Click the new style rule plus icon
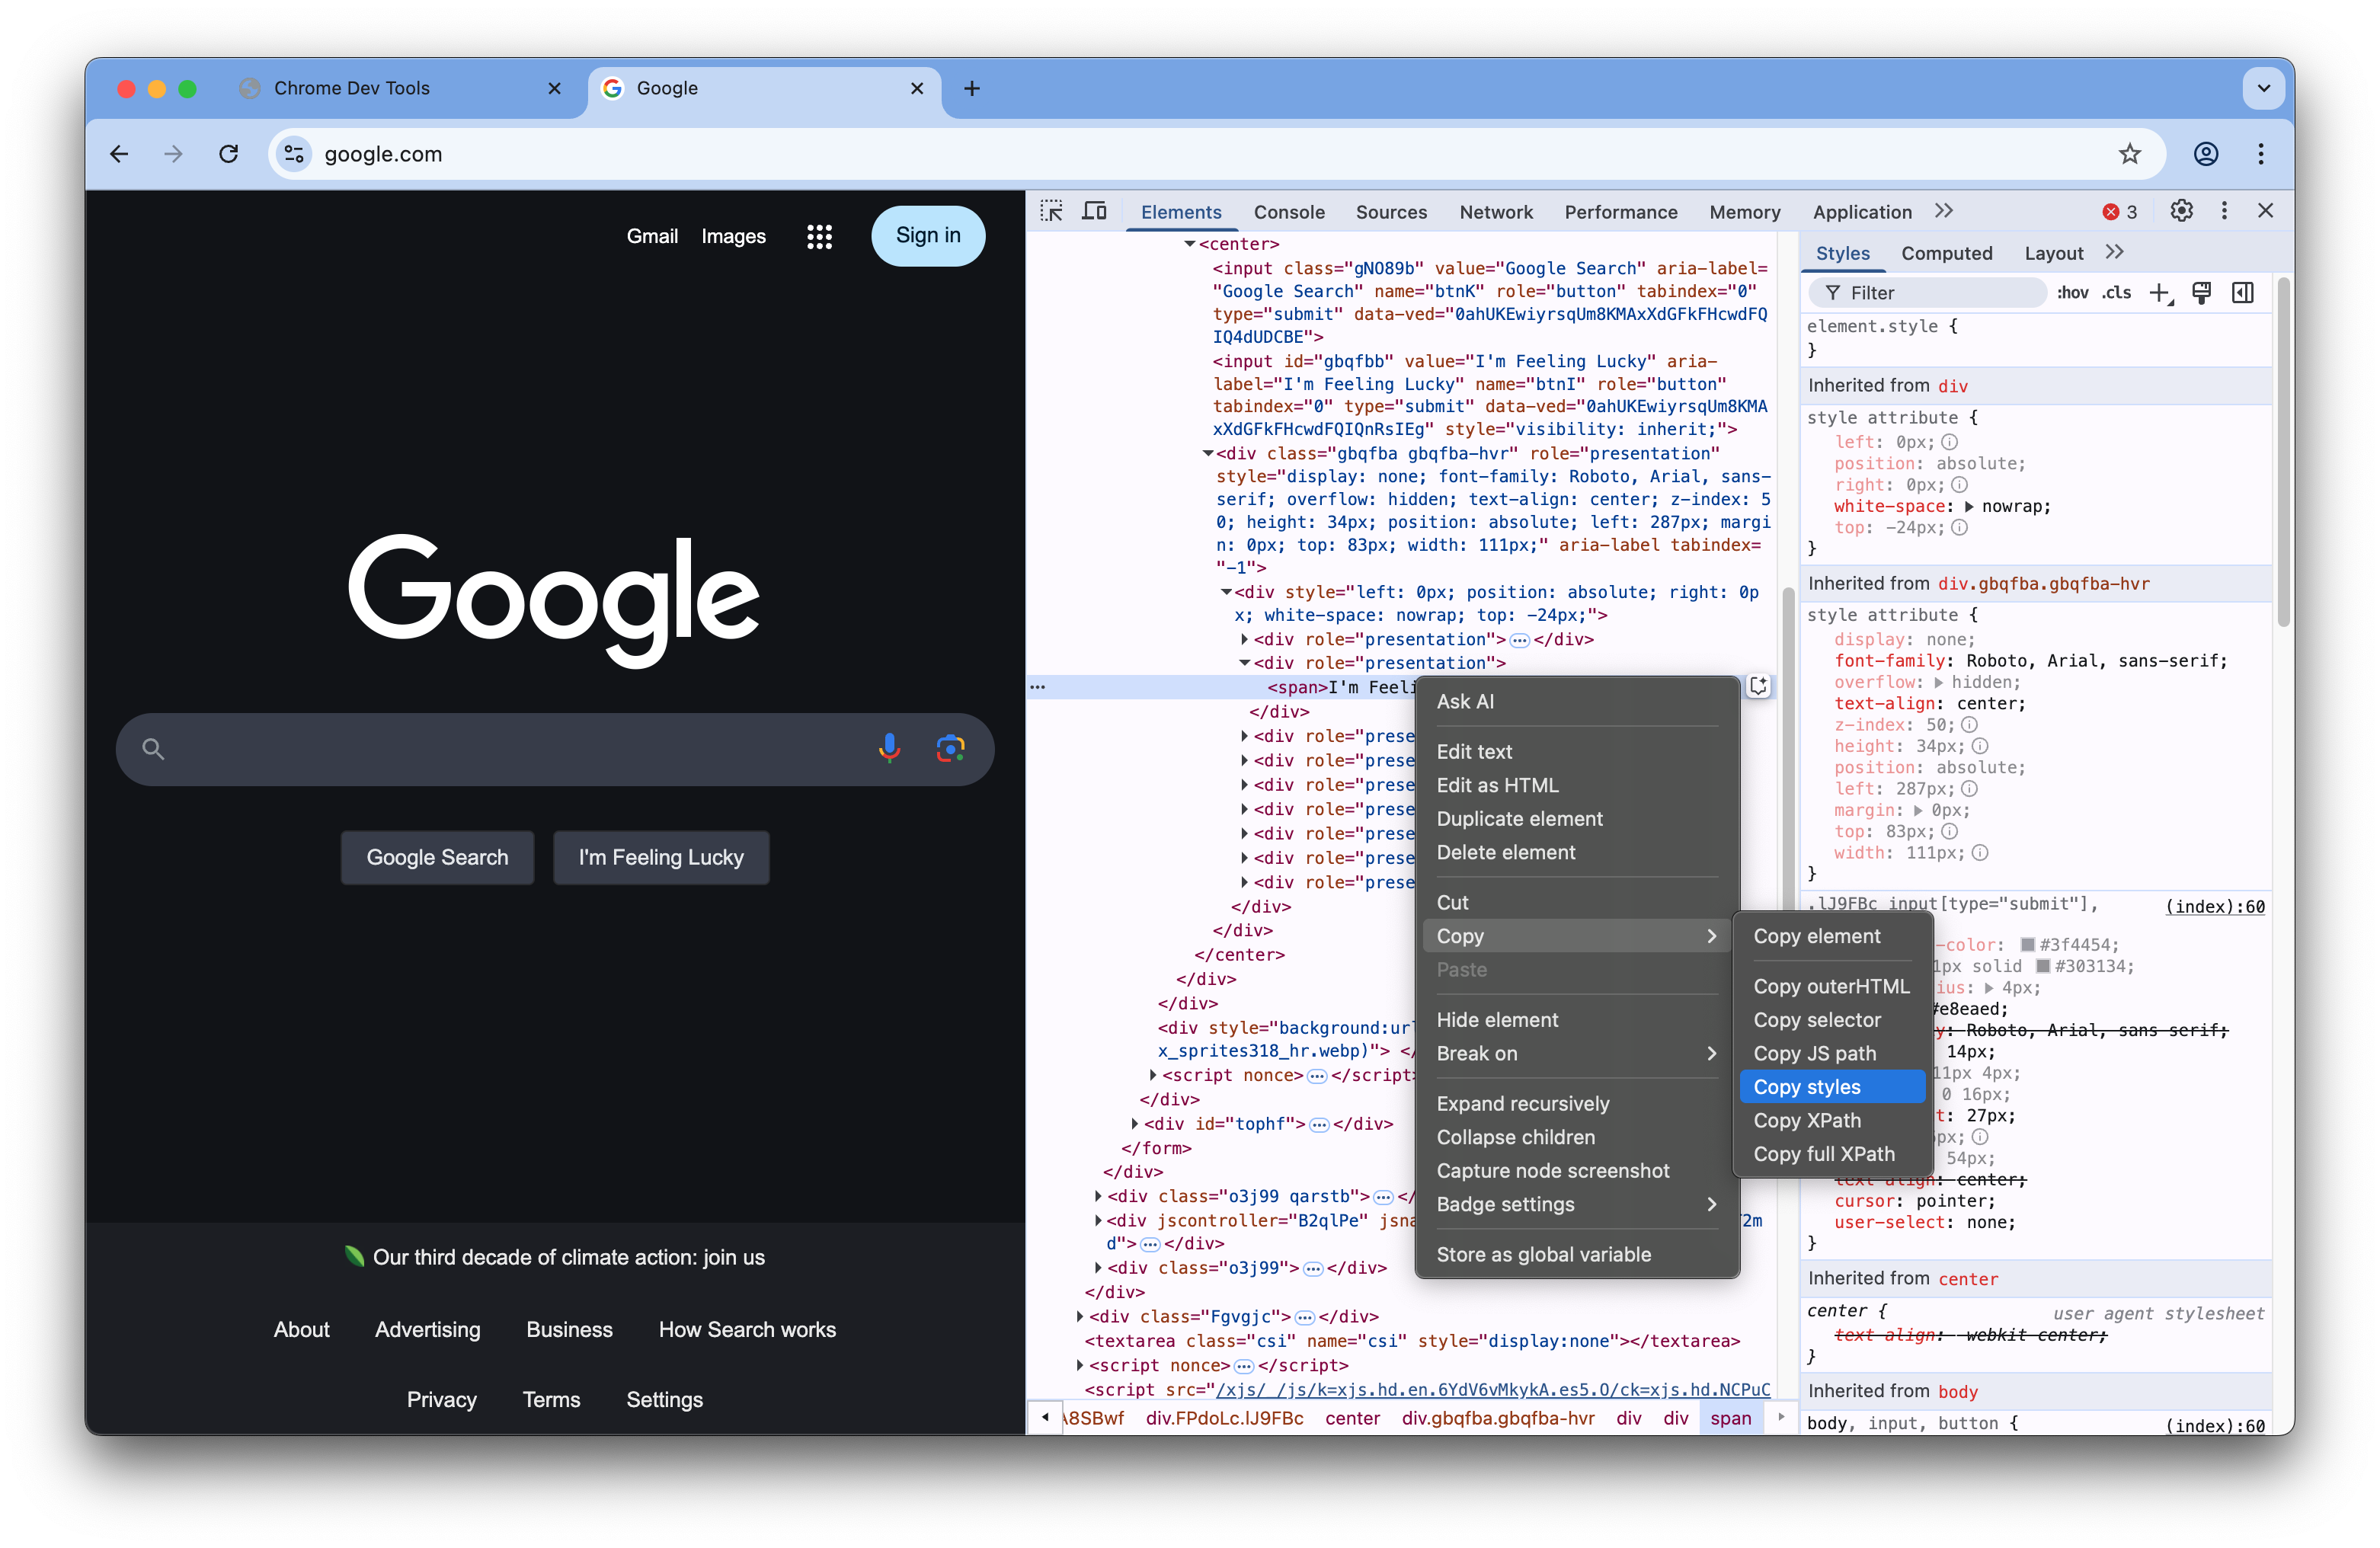 click(2160, 293)
